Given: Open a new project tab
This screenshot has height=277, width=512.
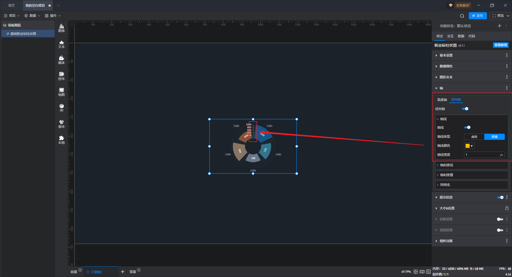Looking at the screenshot, I should coord(58,5).
